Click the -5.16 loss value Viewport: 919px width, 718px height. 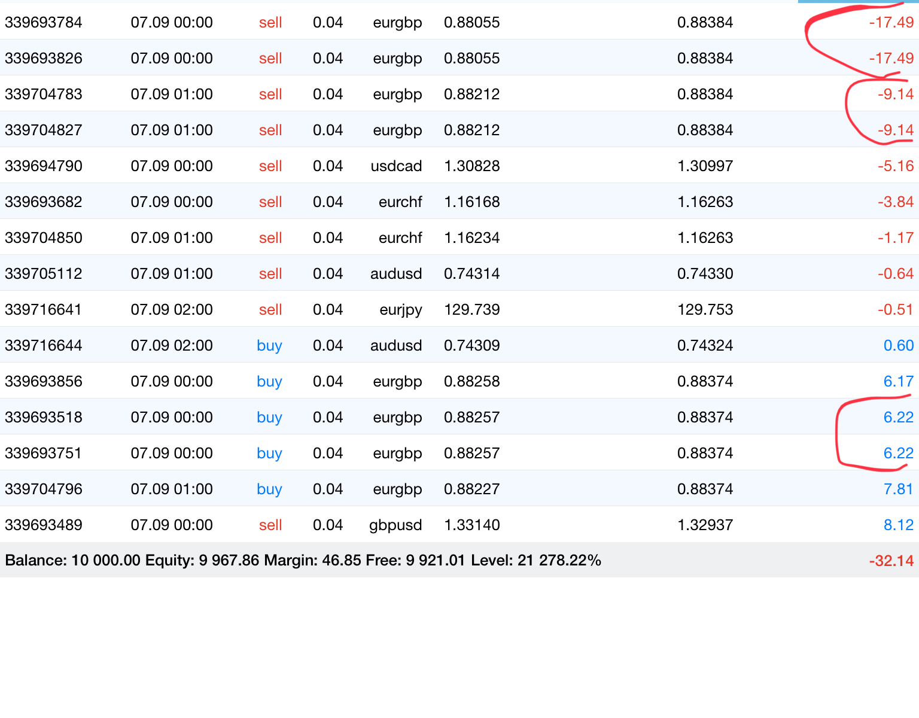click(x=895, y=166)
